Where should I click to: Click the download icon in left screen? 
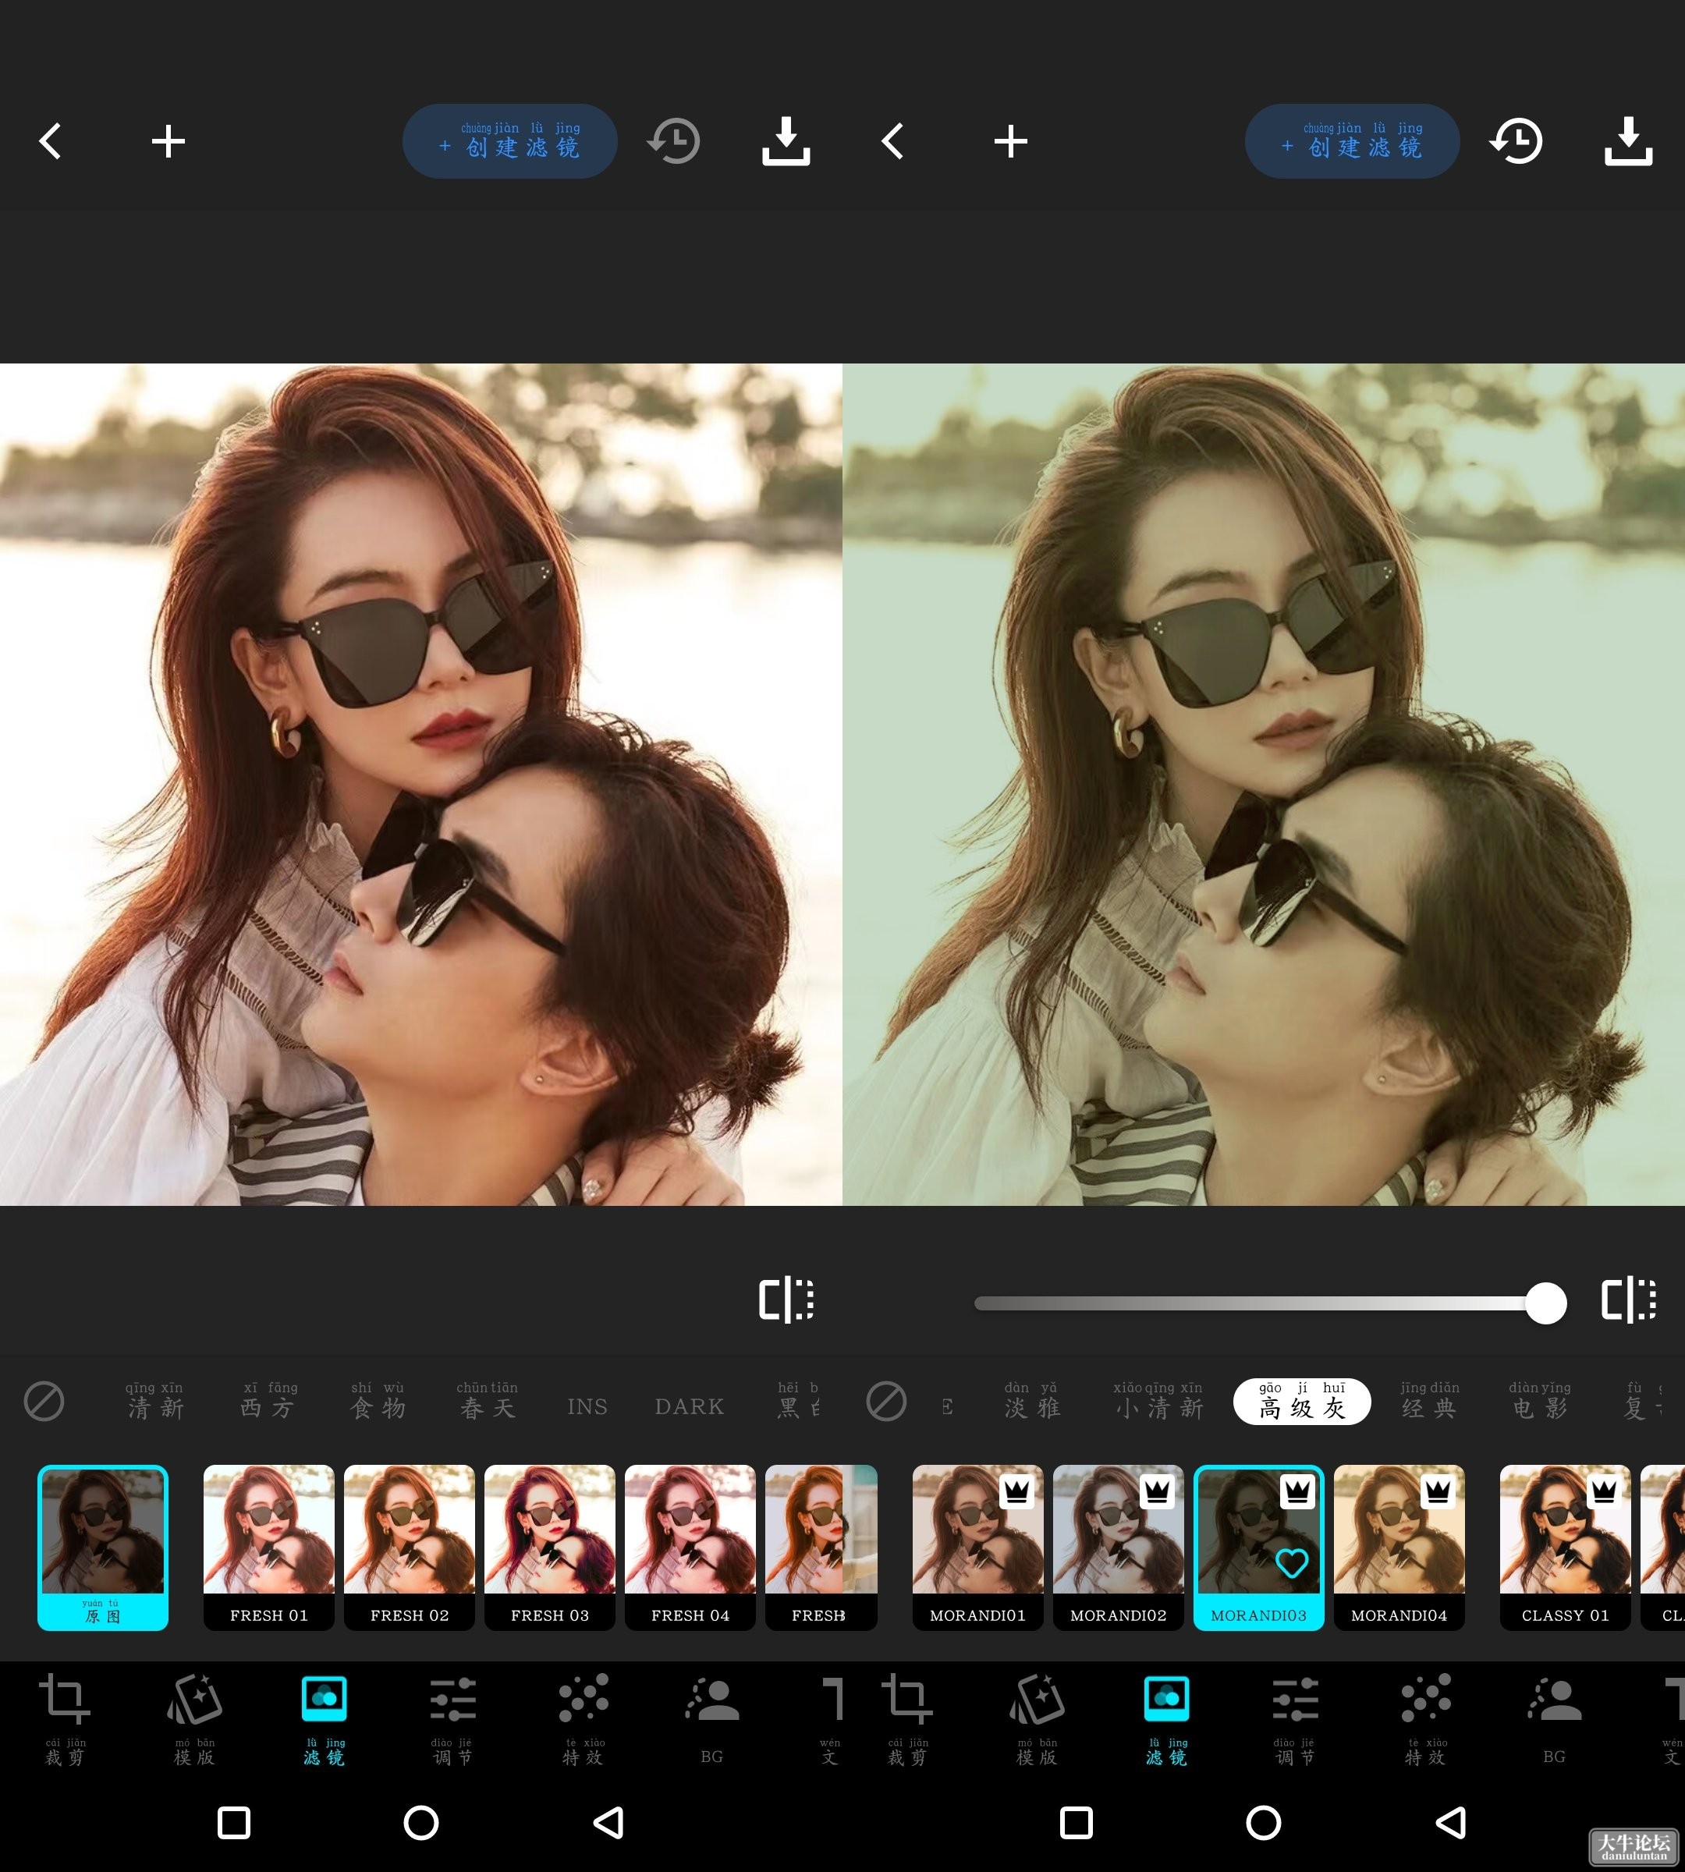pos(785,142)
